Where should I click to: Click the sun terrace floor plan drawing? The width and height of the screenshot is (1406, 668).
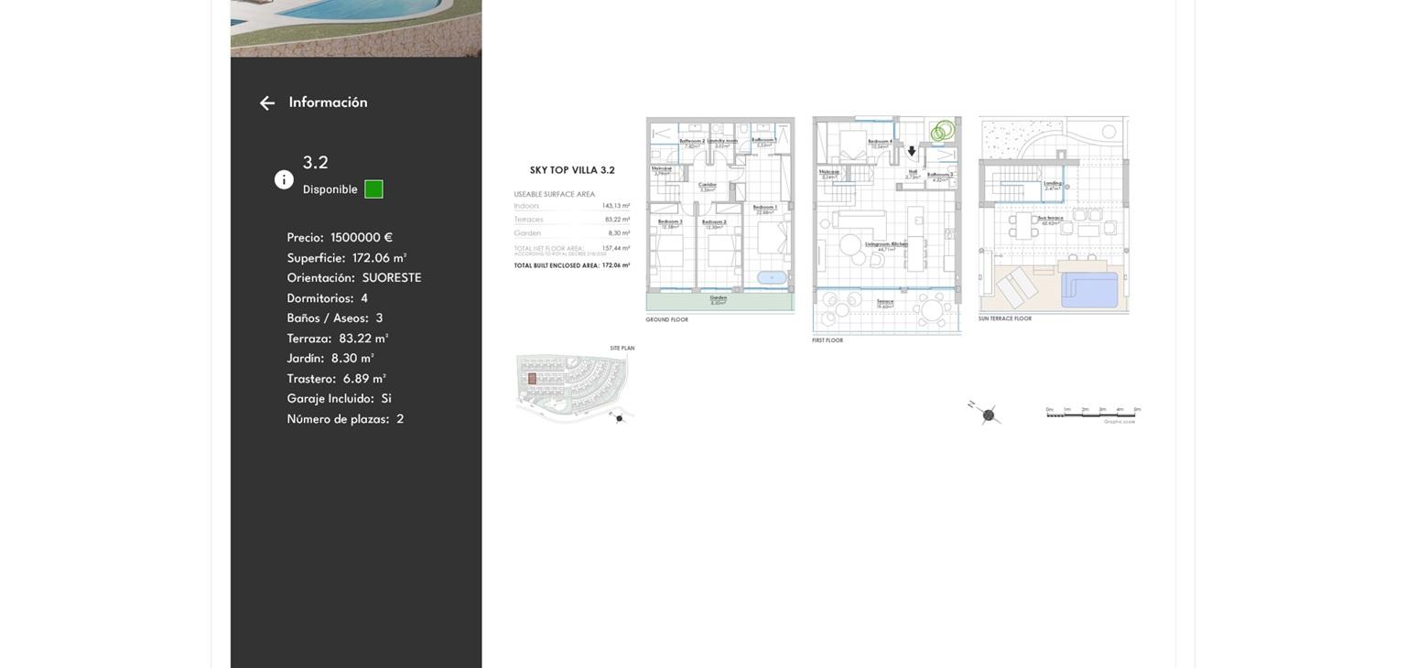coord(1054,215)
